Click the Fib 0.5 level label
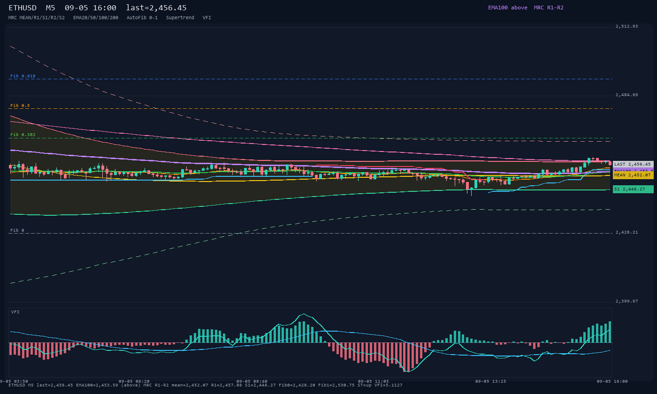Viewport: 657px width, 394px height. [20, 106]
